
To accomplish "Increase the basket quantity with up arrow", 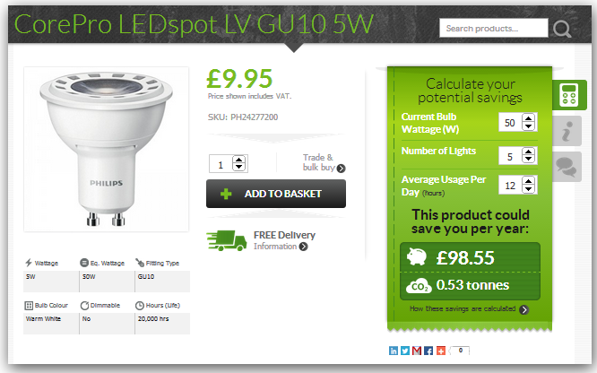I will pyautogui.click(x=238, y=160).
